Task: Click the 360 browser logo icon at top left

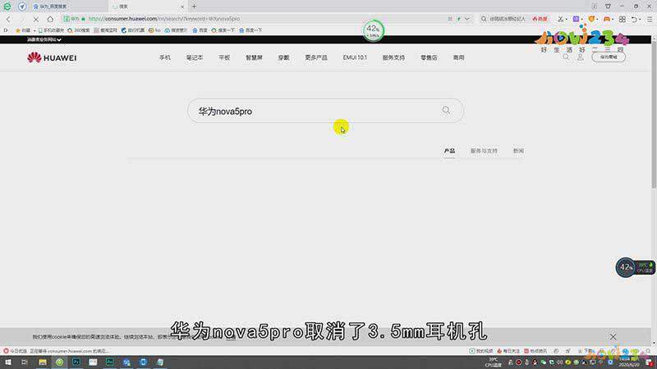Action: (x=7, y=7)
